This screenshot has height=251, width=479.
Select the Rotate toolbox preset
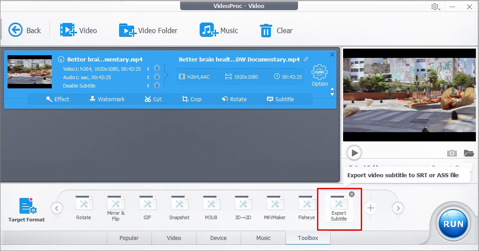(x=84, y=208)
